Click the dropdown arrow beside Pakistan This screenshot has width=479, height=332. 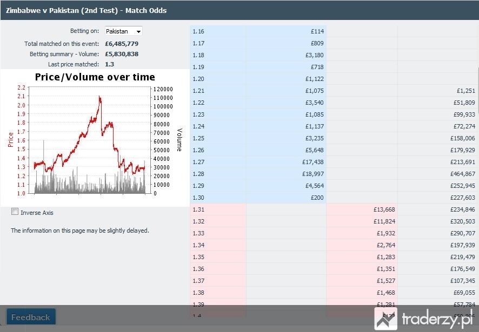pos(138,31)
